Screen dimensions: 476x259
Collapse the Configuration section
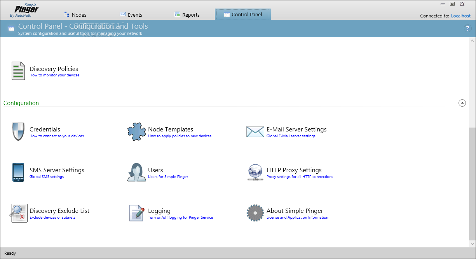462,103
